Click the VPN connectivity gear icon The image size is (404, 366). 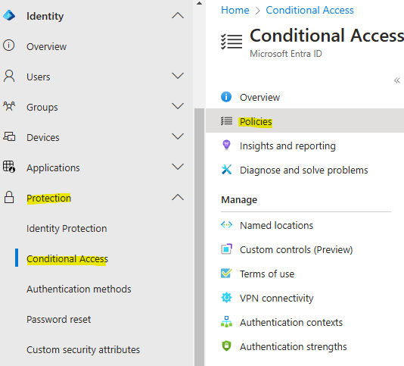pyautogui.click(x=226, y=298)
